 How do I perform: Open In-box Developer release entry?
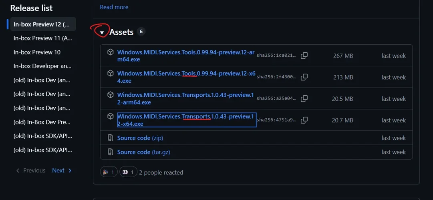[43, 66]
